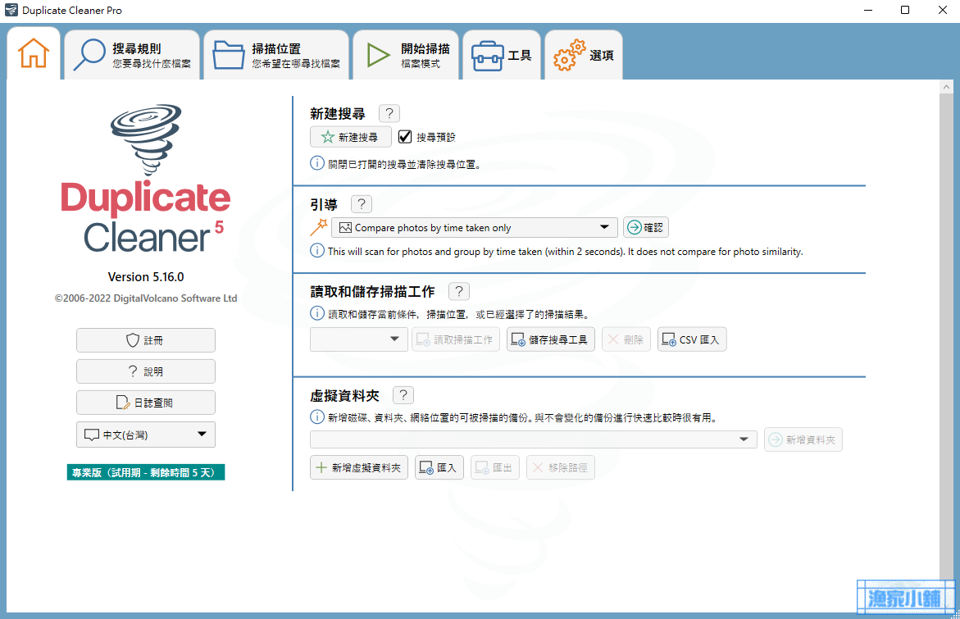
Task: Click the help icon beside 讀取和儲存掃描工作
Action: point(459,291)
